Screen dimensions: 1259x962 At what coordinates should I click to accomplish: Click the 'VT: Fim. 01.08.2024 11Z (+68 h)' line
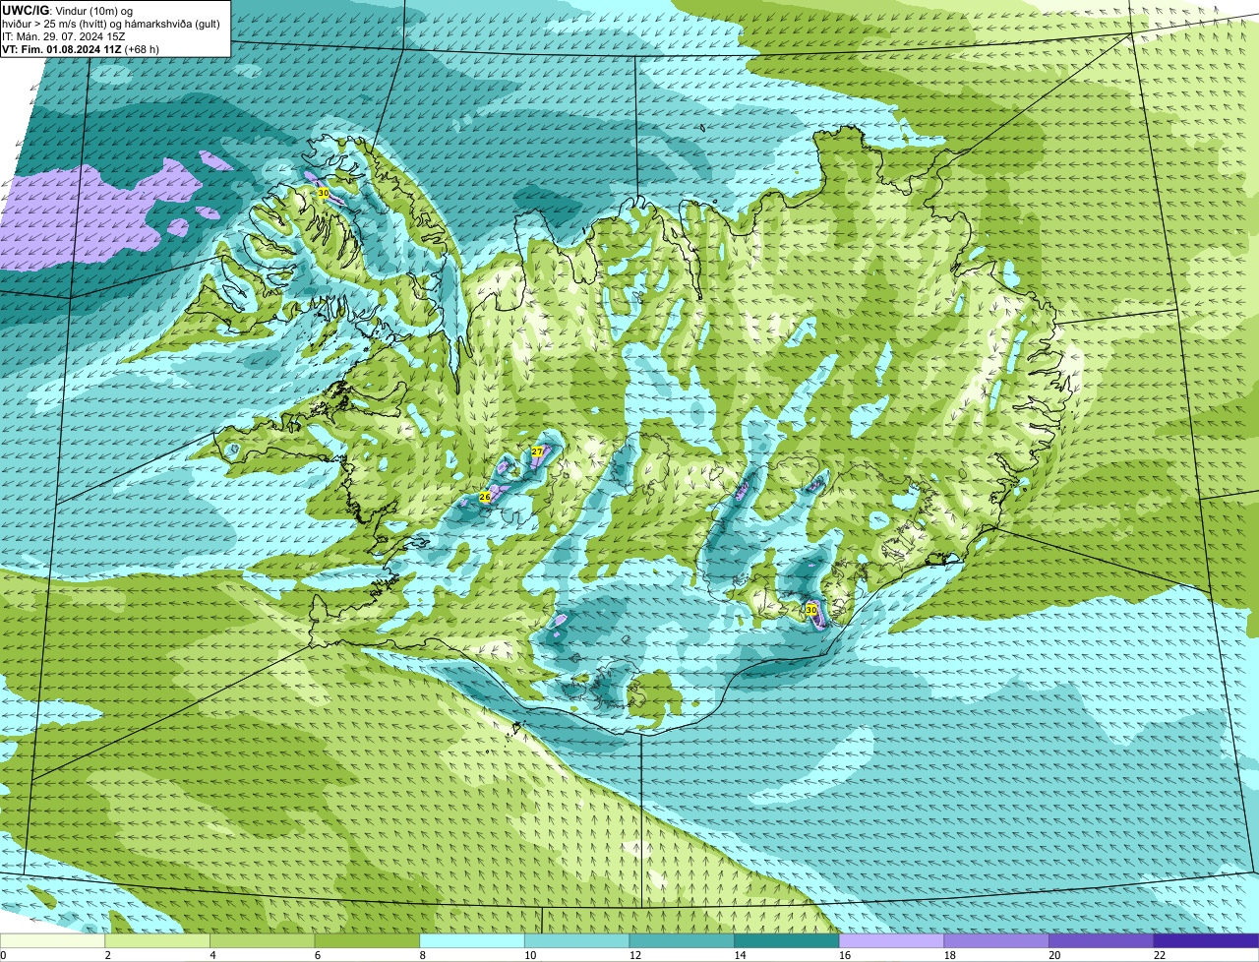pos(81,49)
